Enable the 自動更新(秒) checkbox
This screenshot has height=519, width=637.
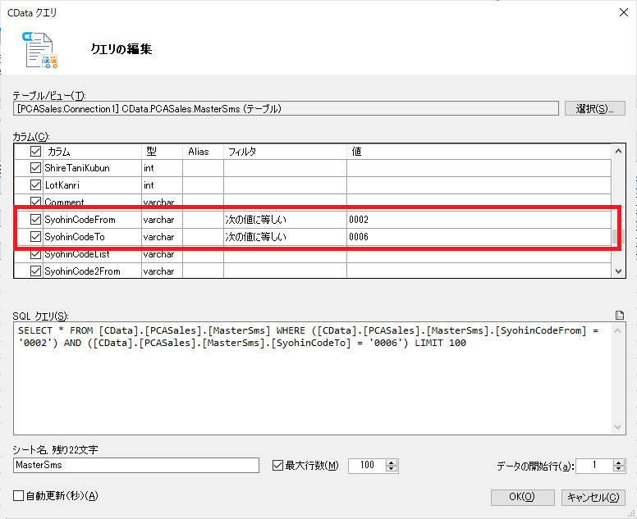coord(18,496)
